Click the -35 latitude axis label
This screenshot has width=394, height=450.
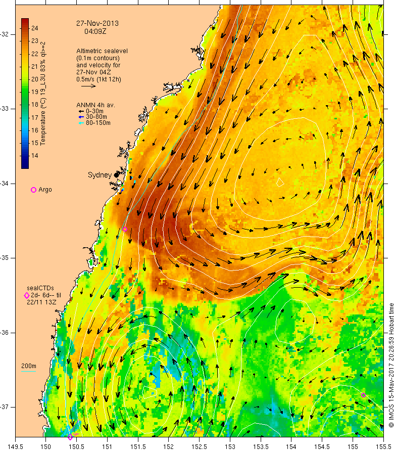click(4, 258)
